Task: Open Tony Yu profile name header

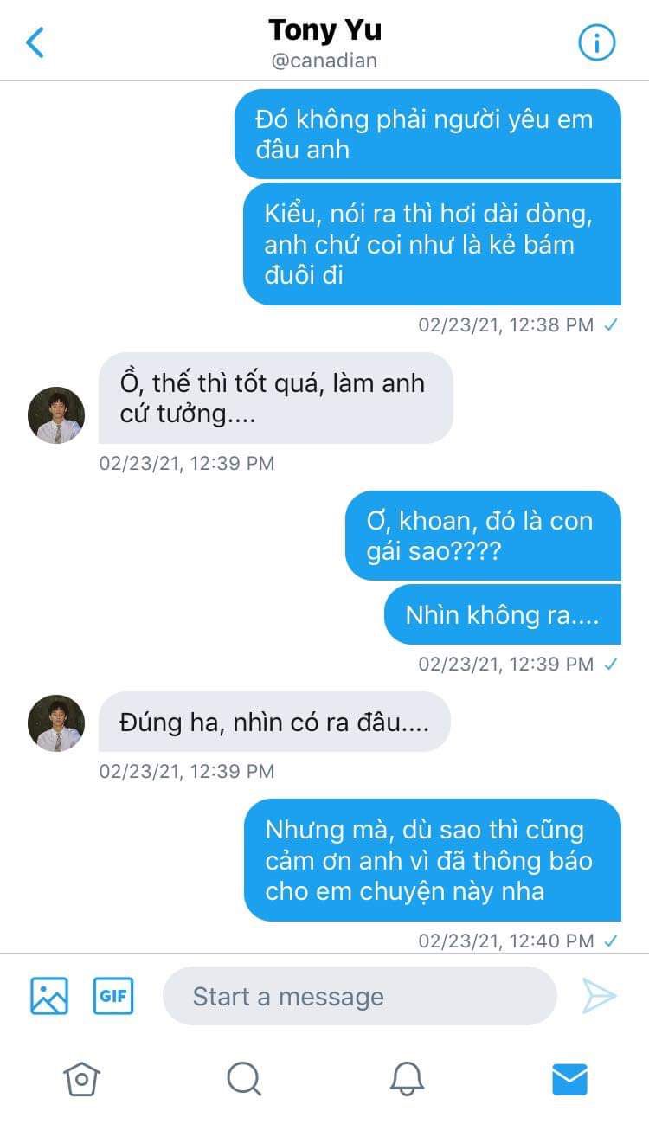Action: 324,30
